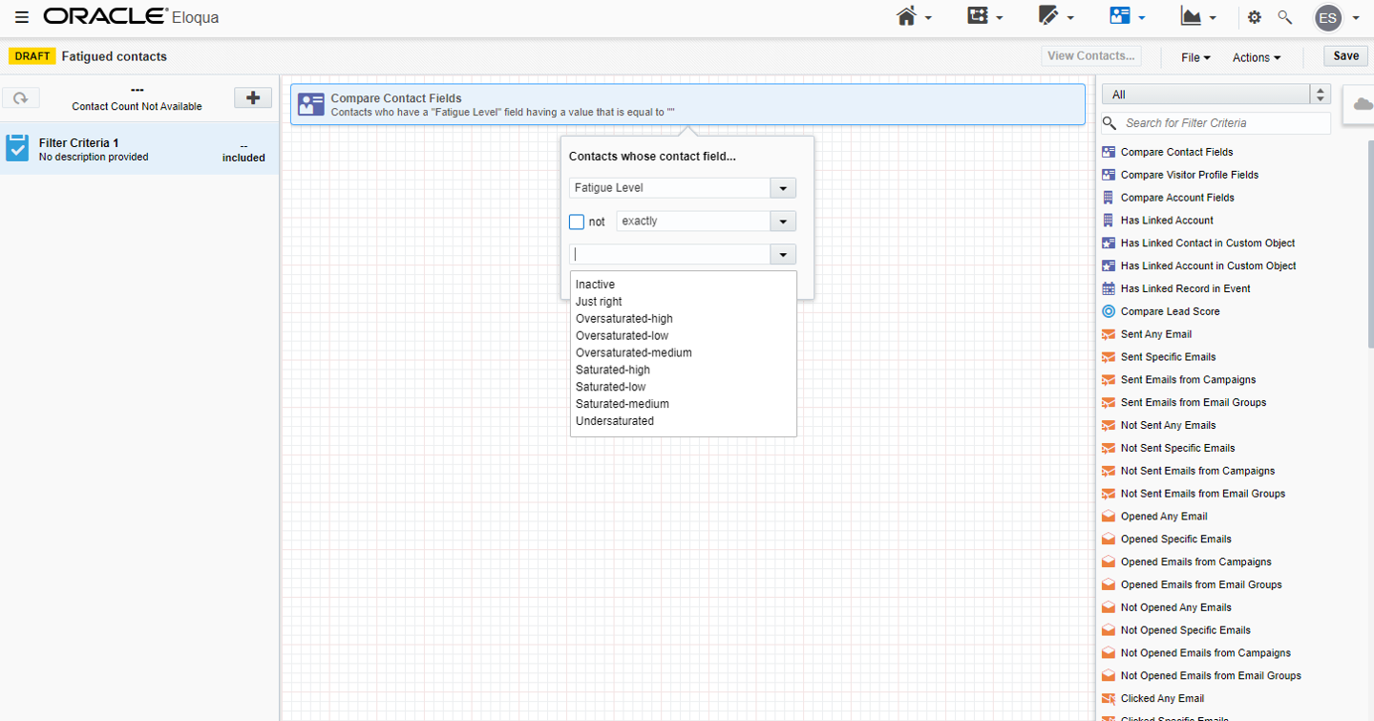
Task: Open the Actions menu
Action: 1256,57
